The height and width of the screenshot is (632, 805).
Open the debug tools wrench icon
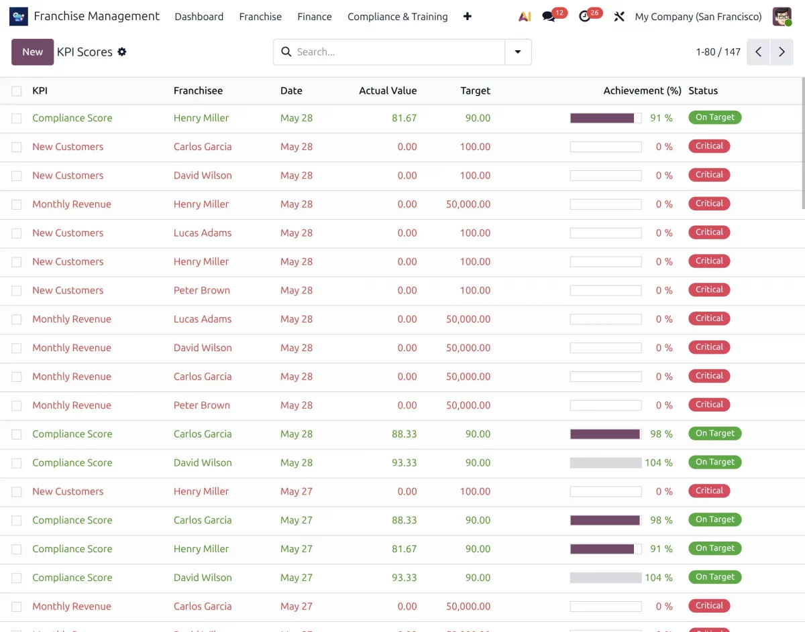(619, 17)
